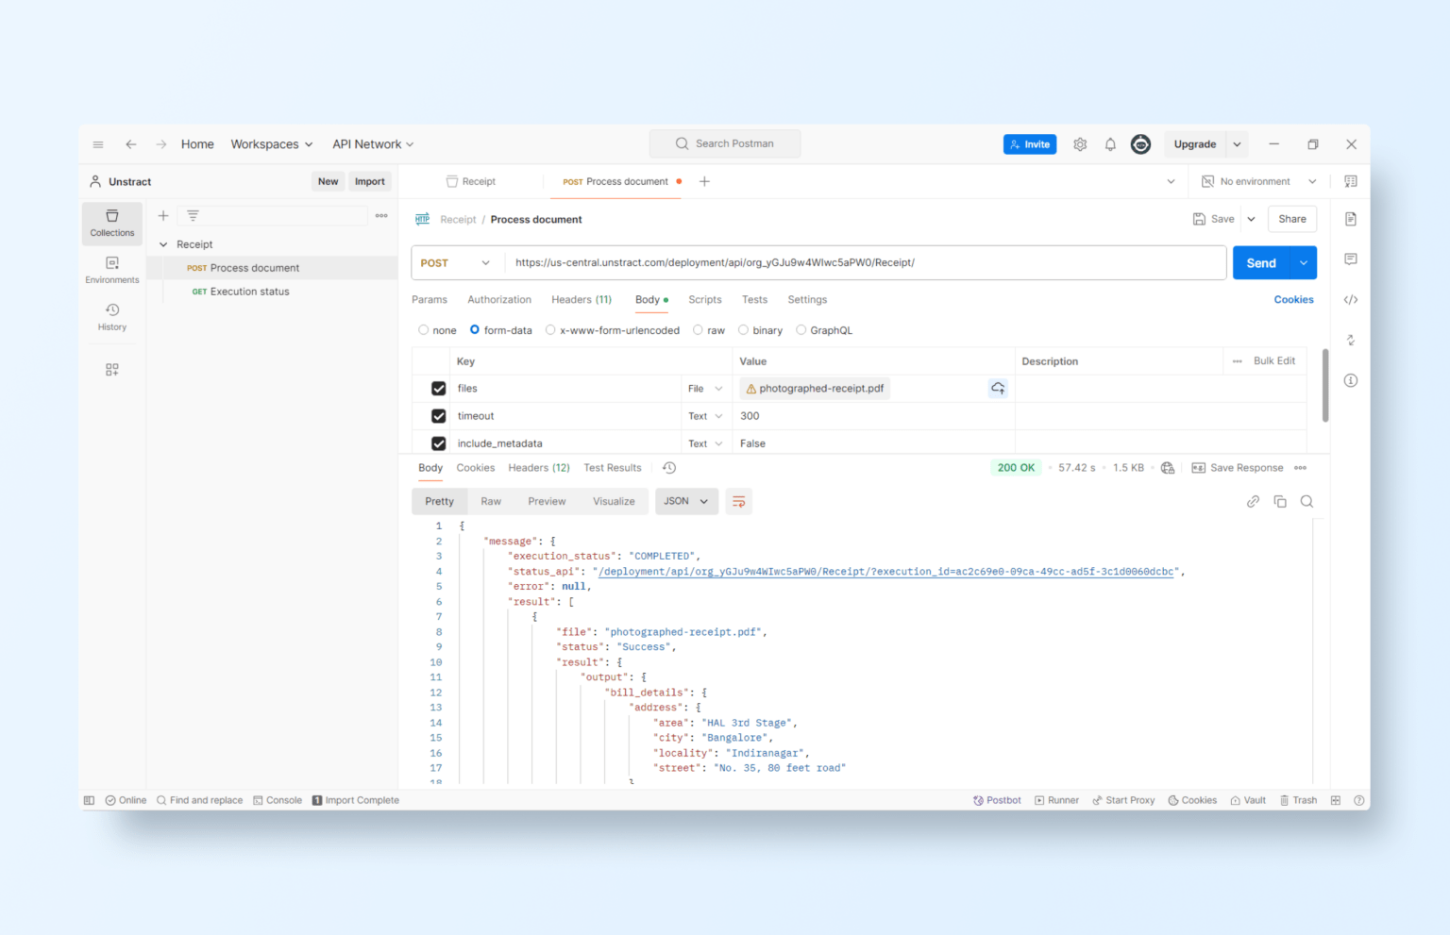Screen dimensions: 1450x935
Task: Open the No environment selector
Action: pyautogui.click(x=1256, y=180)
